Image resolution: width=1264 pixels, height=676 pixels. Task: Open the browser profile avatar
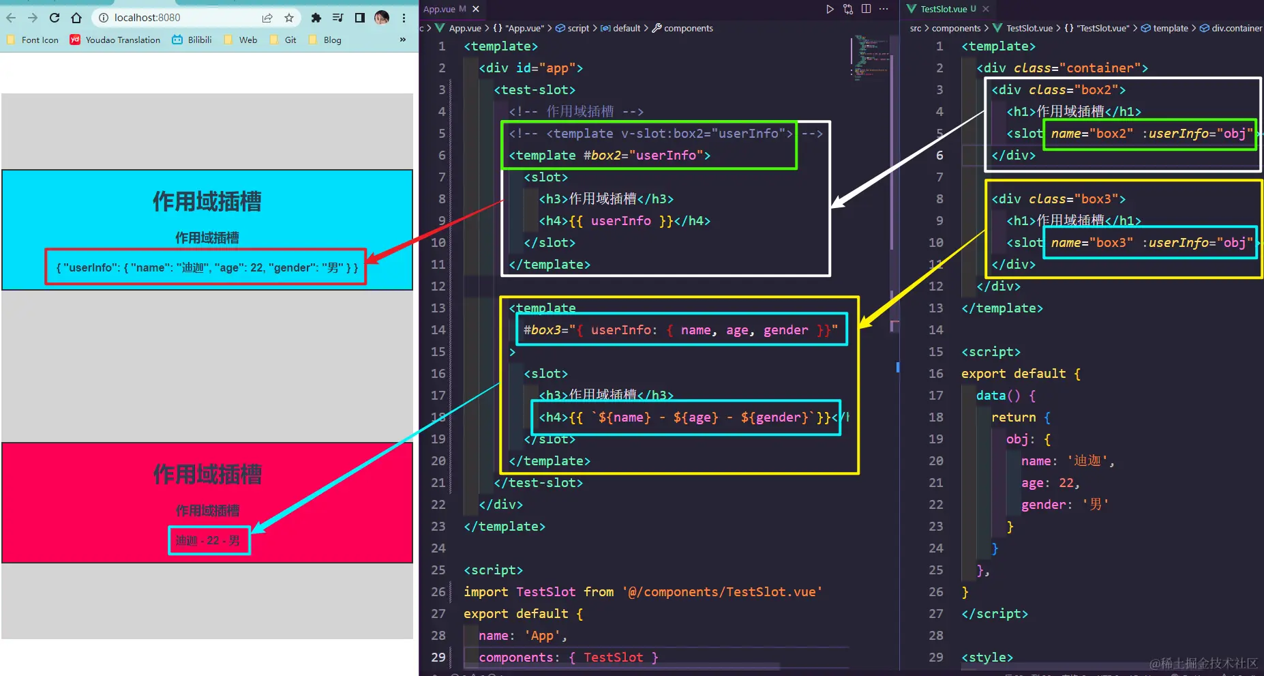coord(382,18)
